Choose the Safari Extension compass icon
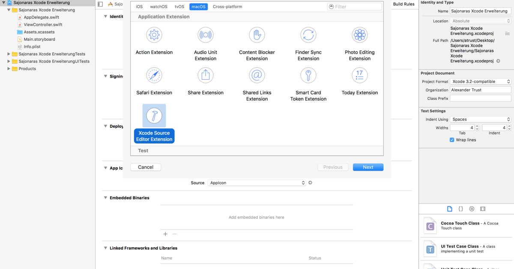Image resolution: width=514 pixels, height=269 pixels. [x=154, y=75]
